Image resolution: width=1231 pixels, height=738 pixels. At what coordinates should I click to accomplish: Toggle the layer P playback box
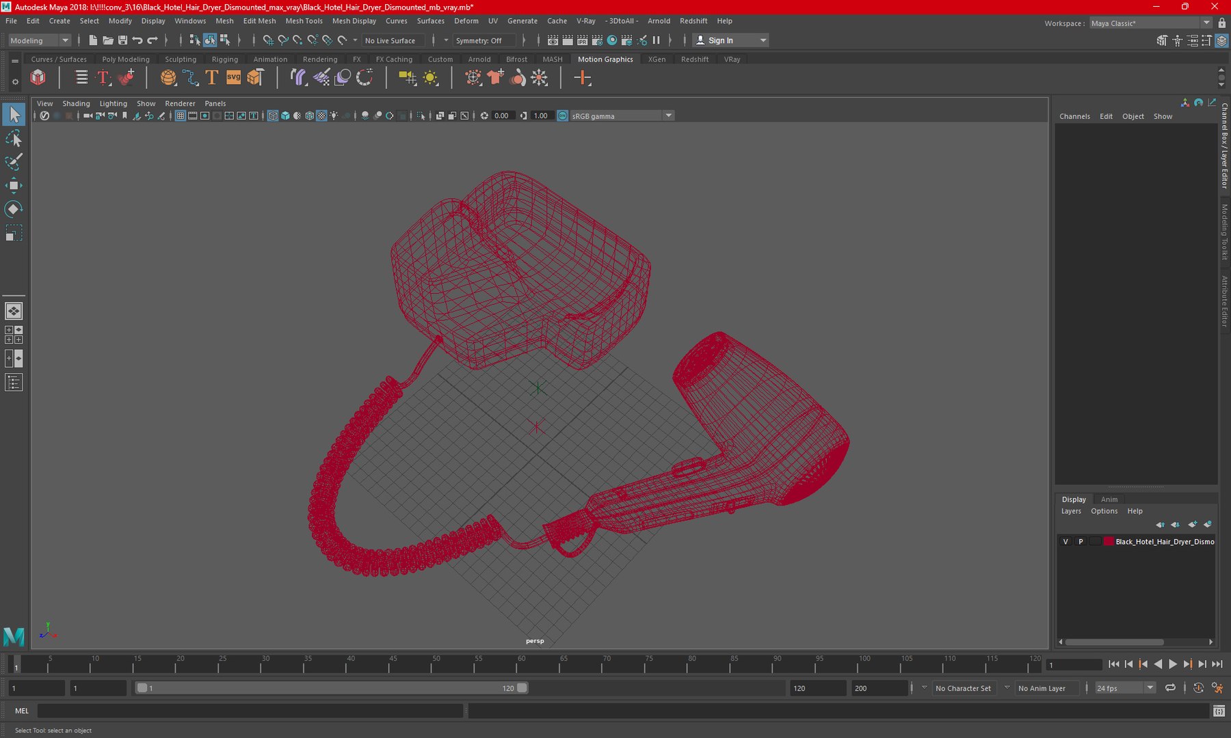[x=1081, y=541]
